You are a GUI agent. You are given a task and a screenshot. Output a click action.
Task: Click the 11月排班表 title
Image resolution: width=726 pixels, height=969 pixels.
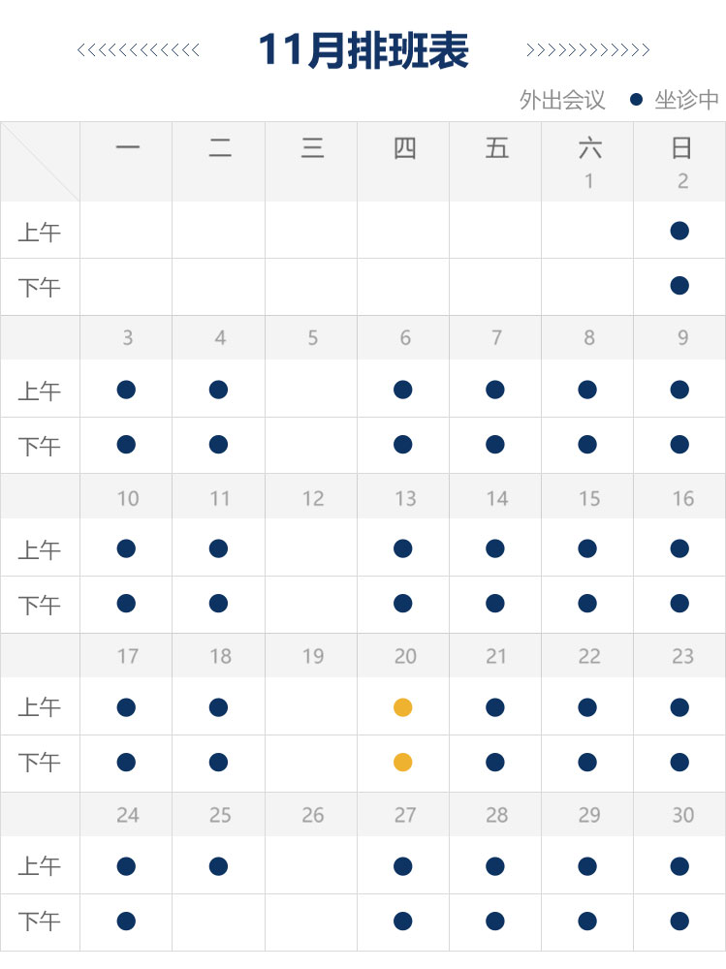(363, 50)
